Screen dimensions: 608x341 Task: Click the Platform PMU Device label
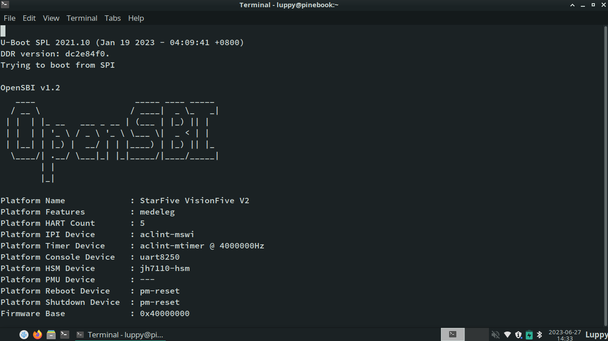click(48, 280)
